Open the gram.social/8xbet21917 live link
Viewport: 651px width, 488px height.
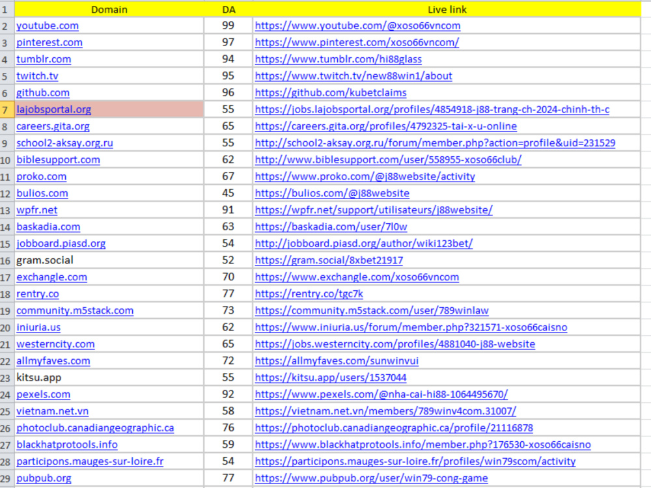[329, 260]
